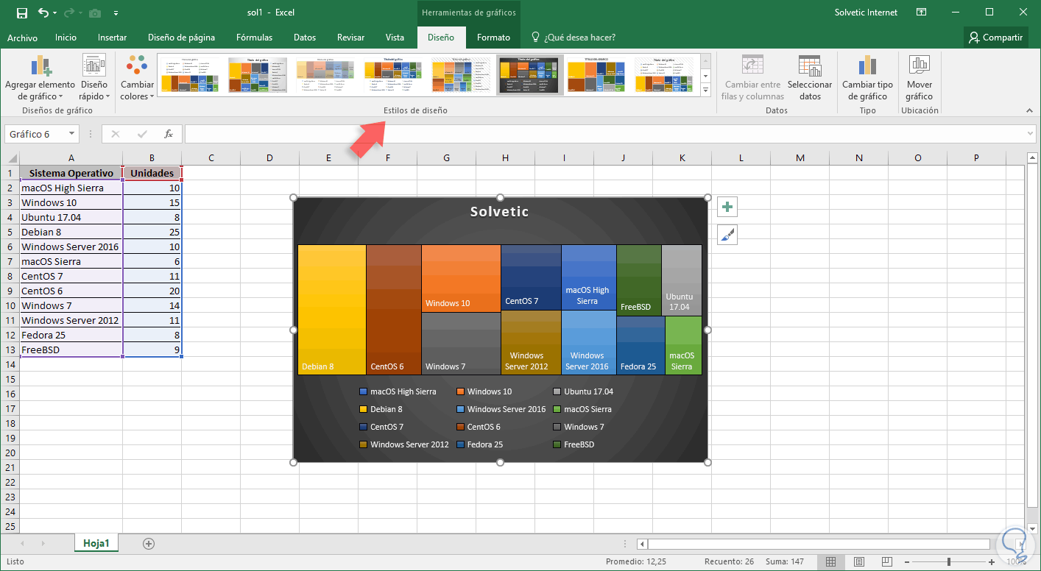Click the fx Insert Function icon

click(169, 134)
